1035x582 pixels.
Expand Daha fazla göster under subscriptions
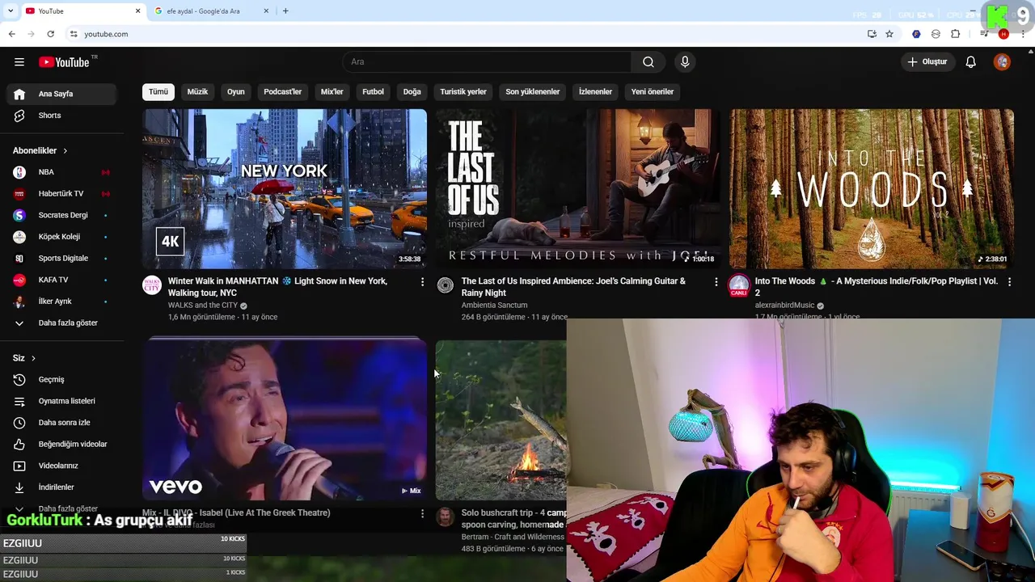click(61, 323)
